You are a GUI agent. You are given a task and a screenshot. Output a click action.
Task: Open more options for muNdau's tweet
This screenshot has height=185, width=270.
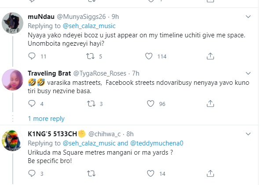[248, 16]
